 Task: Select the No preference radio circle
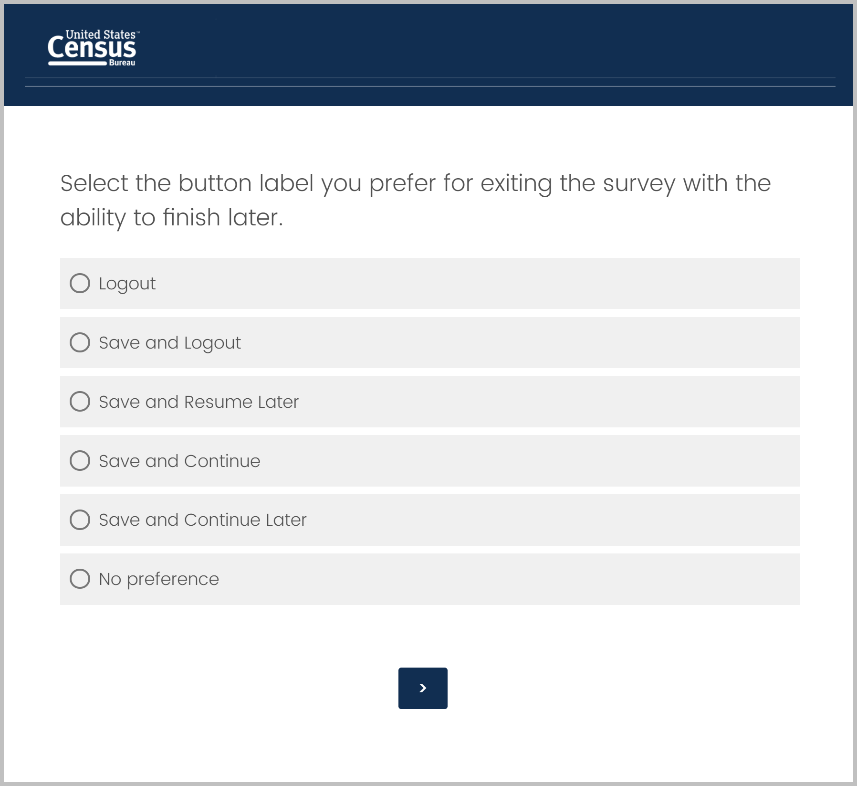80,579
